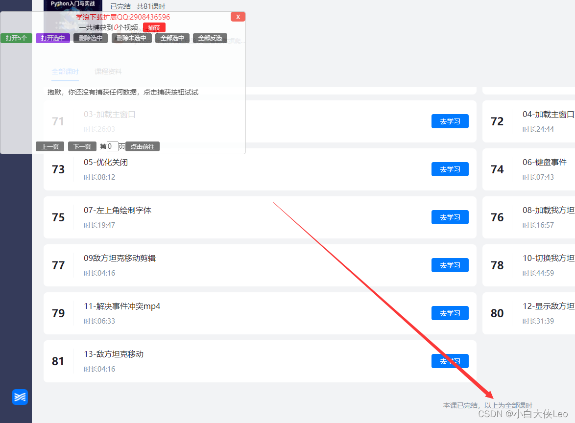Click 删除未选中 button

[x=131, y=38]
